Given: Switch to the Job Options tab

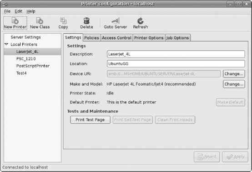Looking at the screenshot, I should coord(177,38).
